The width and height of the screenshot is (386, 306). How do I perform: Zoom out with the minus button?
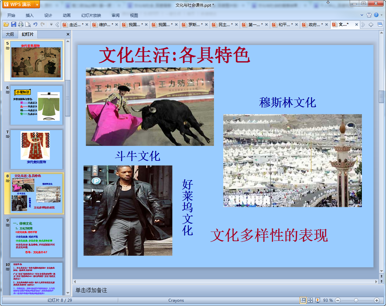click(338, 300)
